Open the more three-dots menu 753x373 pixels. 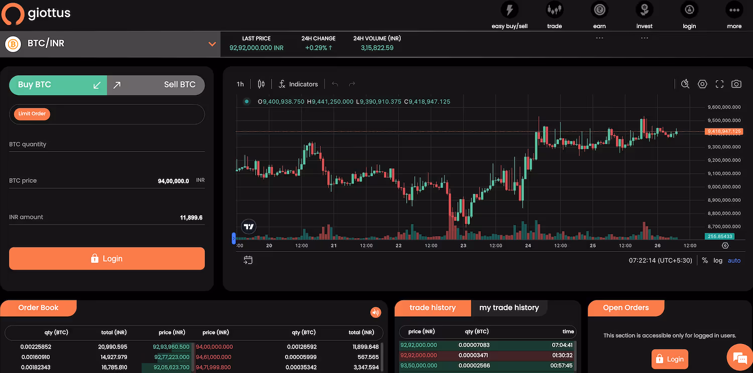(x=734, y=10)
